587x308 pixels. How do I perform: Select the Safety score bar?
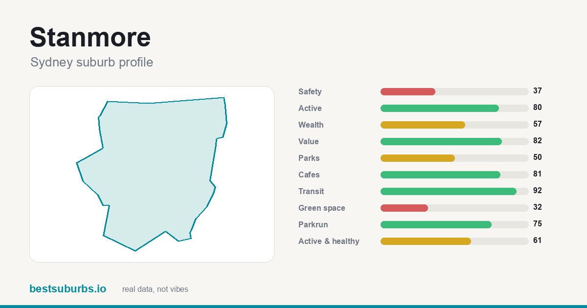tap(454, 91)
